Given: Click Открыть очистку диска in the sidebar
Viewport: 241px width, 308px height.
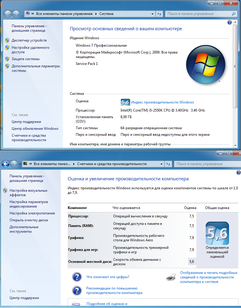Looking at the screenshot, I should click(28, 220).
